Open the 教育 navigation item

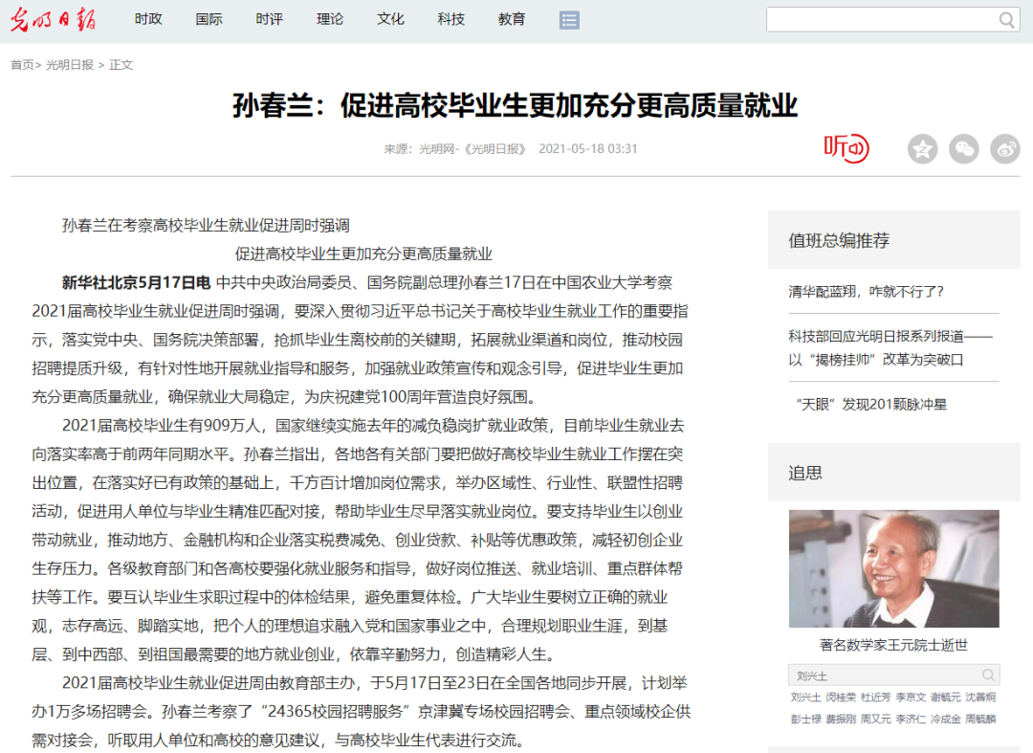coord(512,19)
